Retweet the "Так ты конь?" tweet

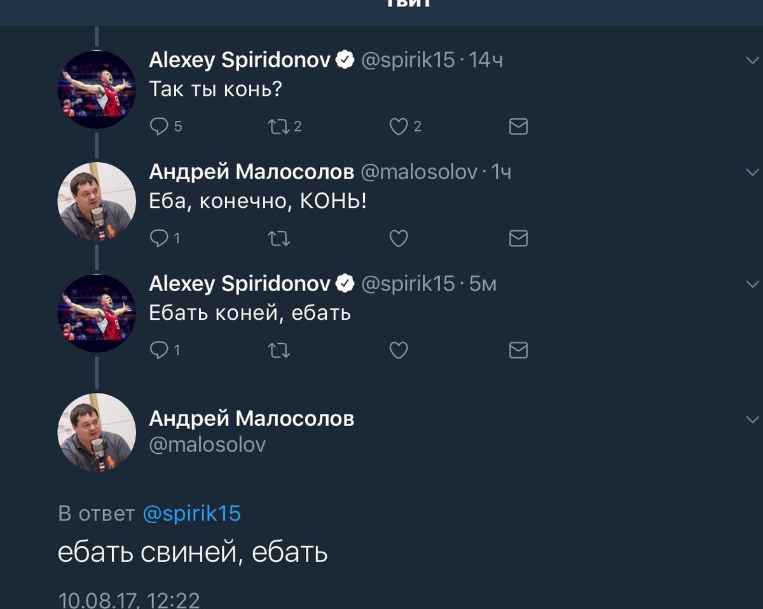[x=278, y=127]
